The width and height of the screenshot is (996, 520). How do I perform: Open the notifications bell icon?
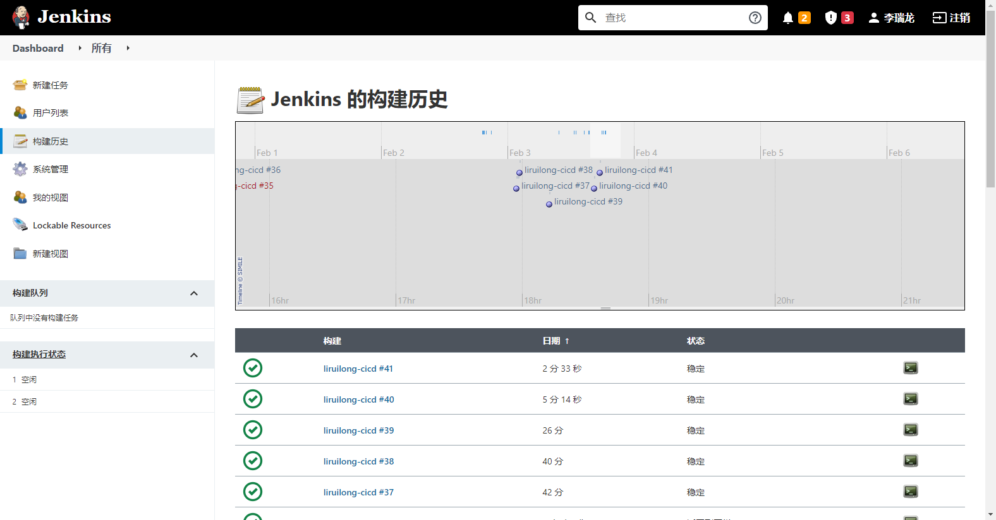[x=787, y=18]
